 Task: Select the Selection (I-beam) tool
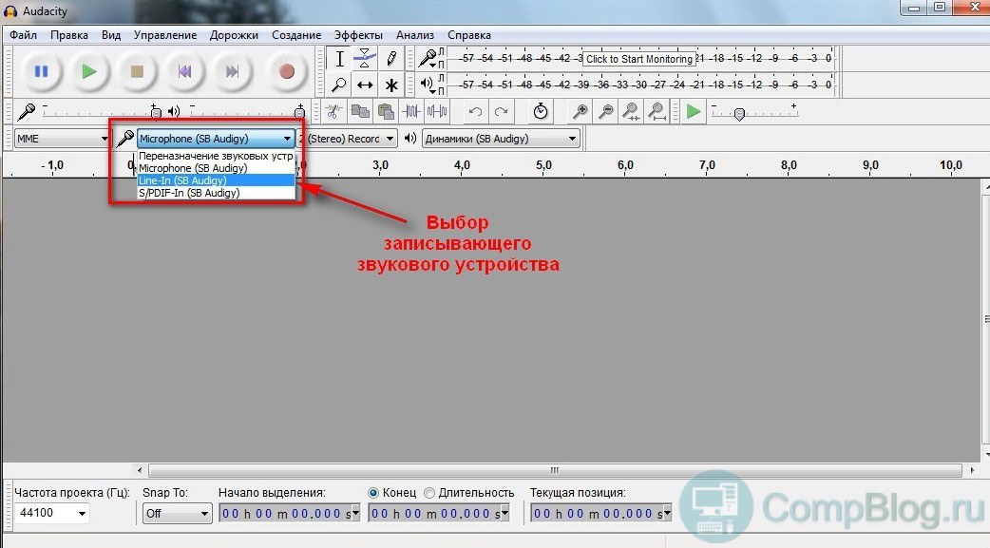pos(340,59)
